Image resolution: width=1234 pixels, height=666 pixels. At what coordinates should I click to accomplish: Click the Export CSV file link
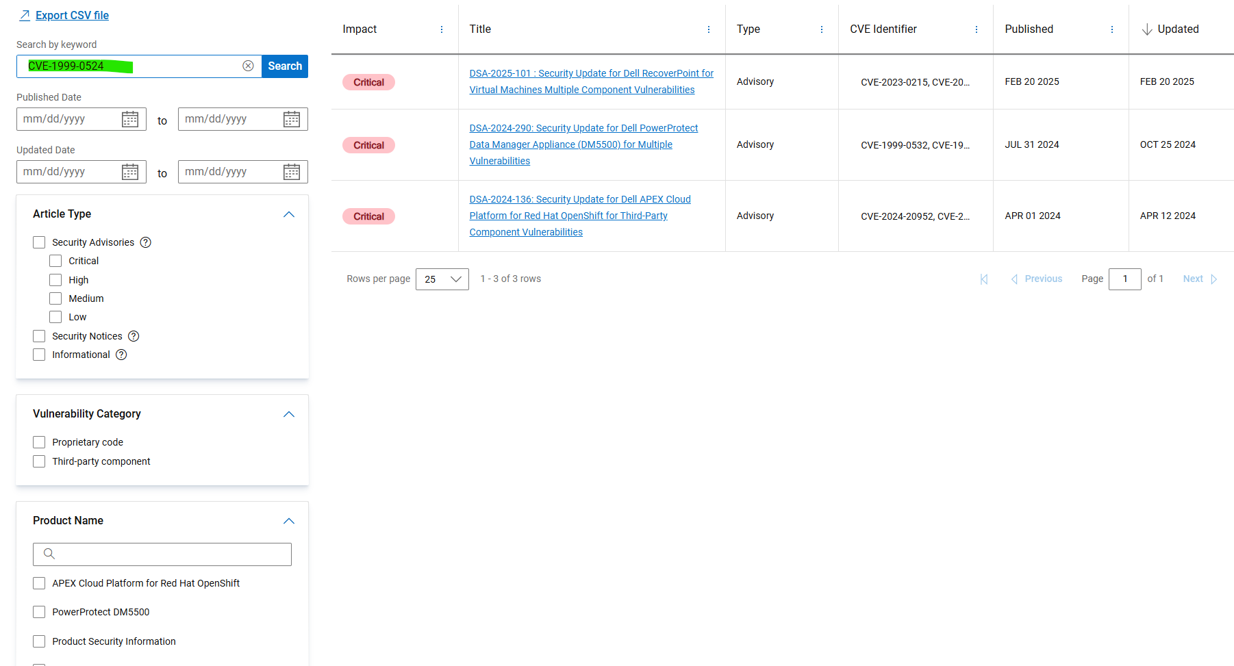pos(72,15)
